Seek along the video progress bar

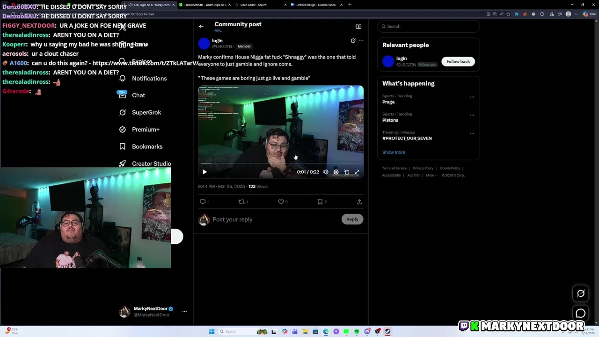tap(281, 163)
